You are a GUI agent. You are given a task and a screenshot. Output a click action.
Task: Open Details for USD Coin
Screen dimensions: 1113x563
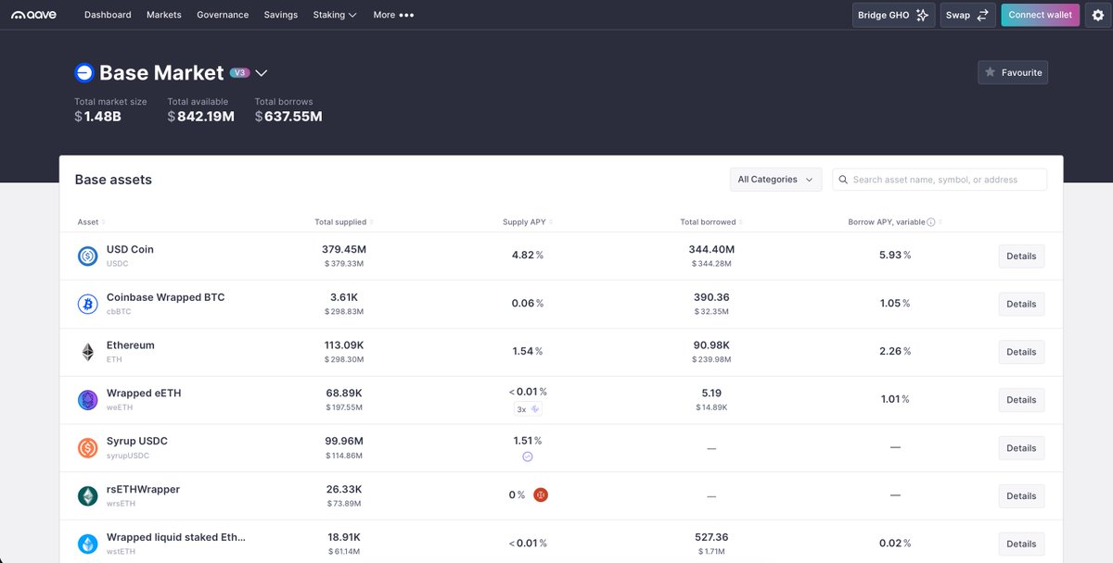1021,256
